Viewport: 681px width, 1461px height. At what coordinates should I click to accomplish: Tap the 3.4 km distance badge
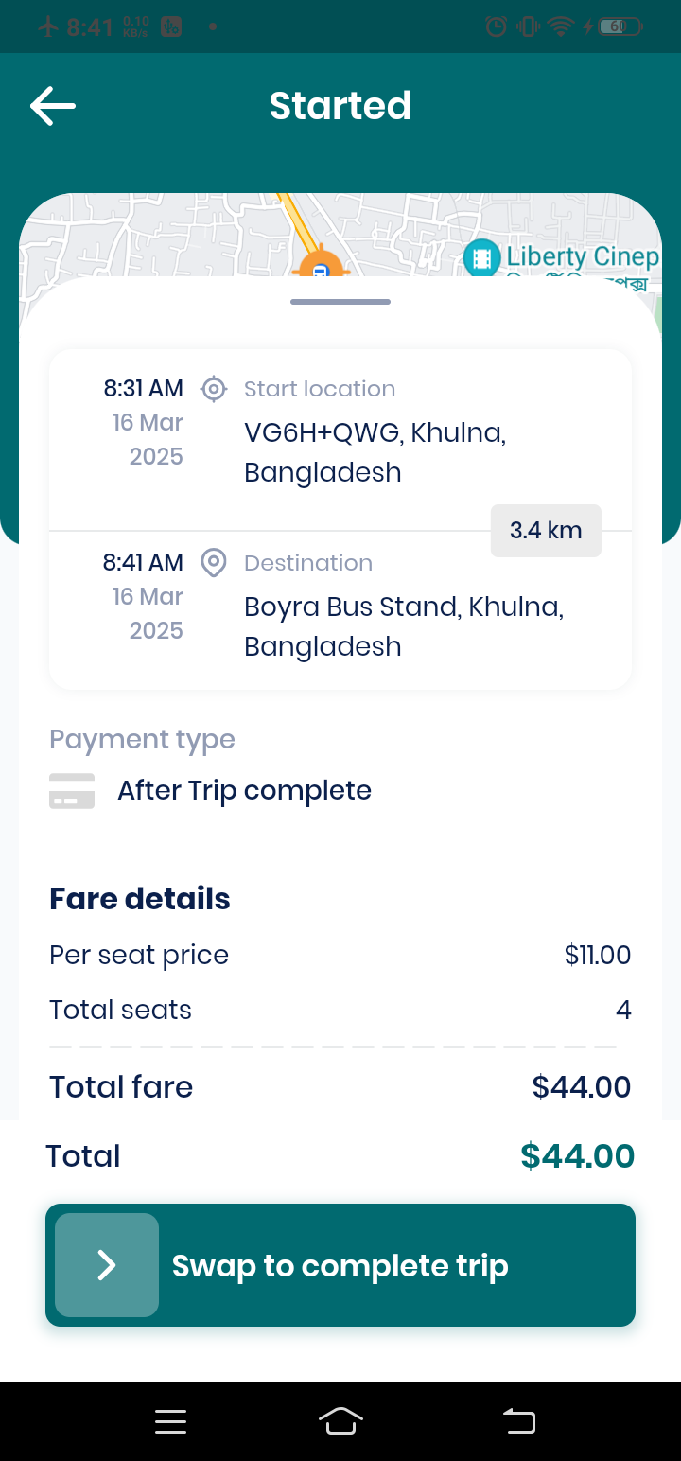(x=546, y=531)
